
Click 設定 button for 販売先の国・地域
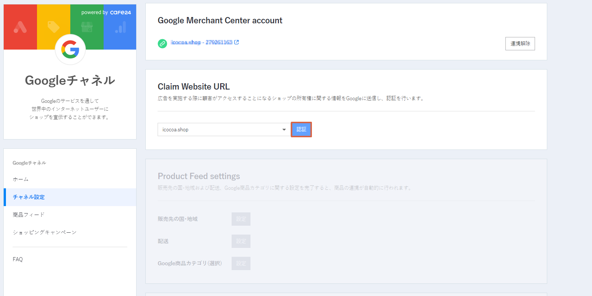pos(241,219)
